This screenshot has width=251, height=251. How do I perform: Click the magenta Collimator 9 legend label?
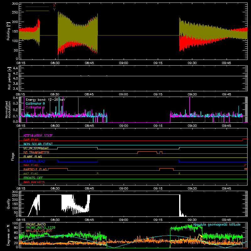tap(35, 107)
